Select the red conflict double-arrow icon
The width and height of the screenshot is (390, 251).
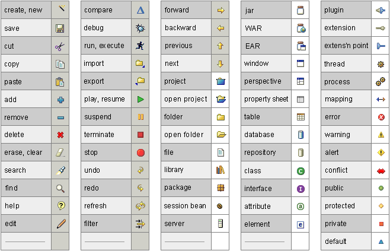point(381,171)
